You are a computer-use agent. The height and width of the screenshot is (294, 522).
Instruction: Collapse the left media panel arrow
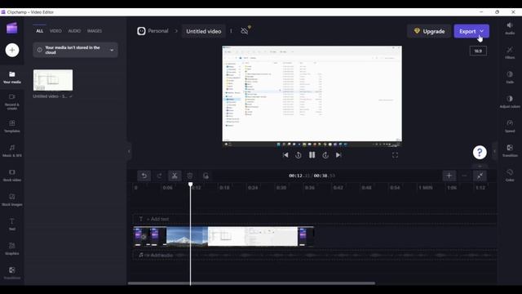tap(129, 151)
